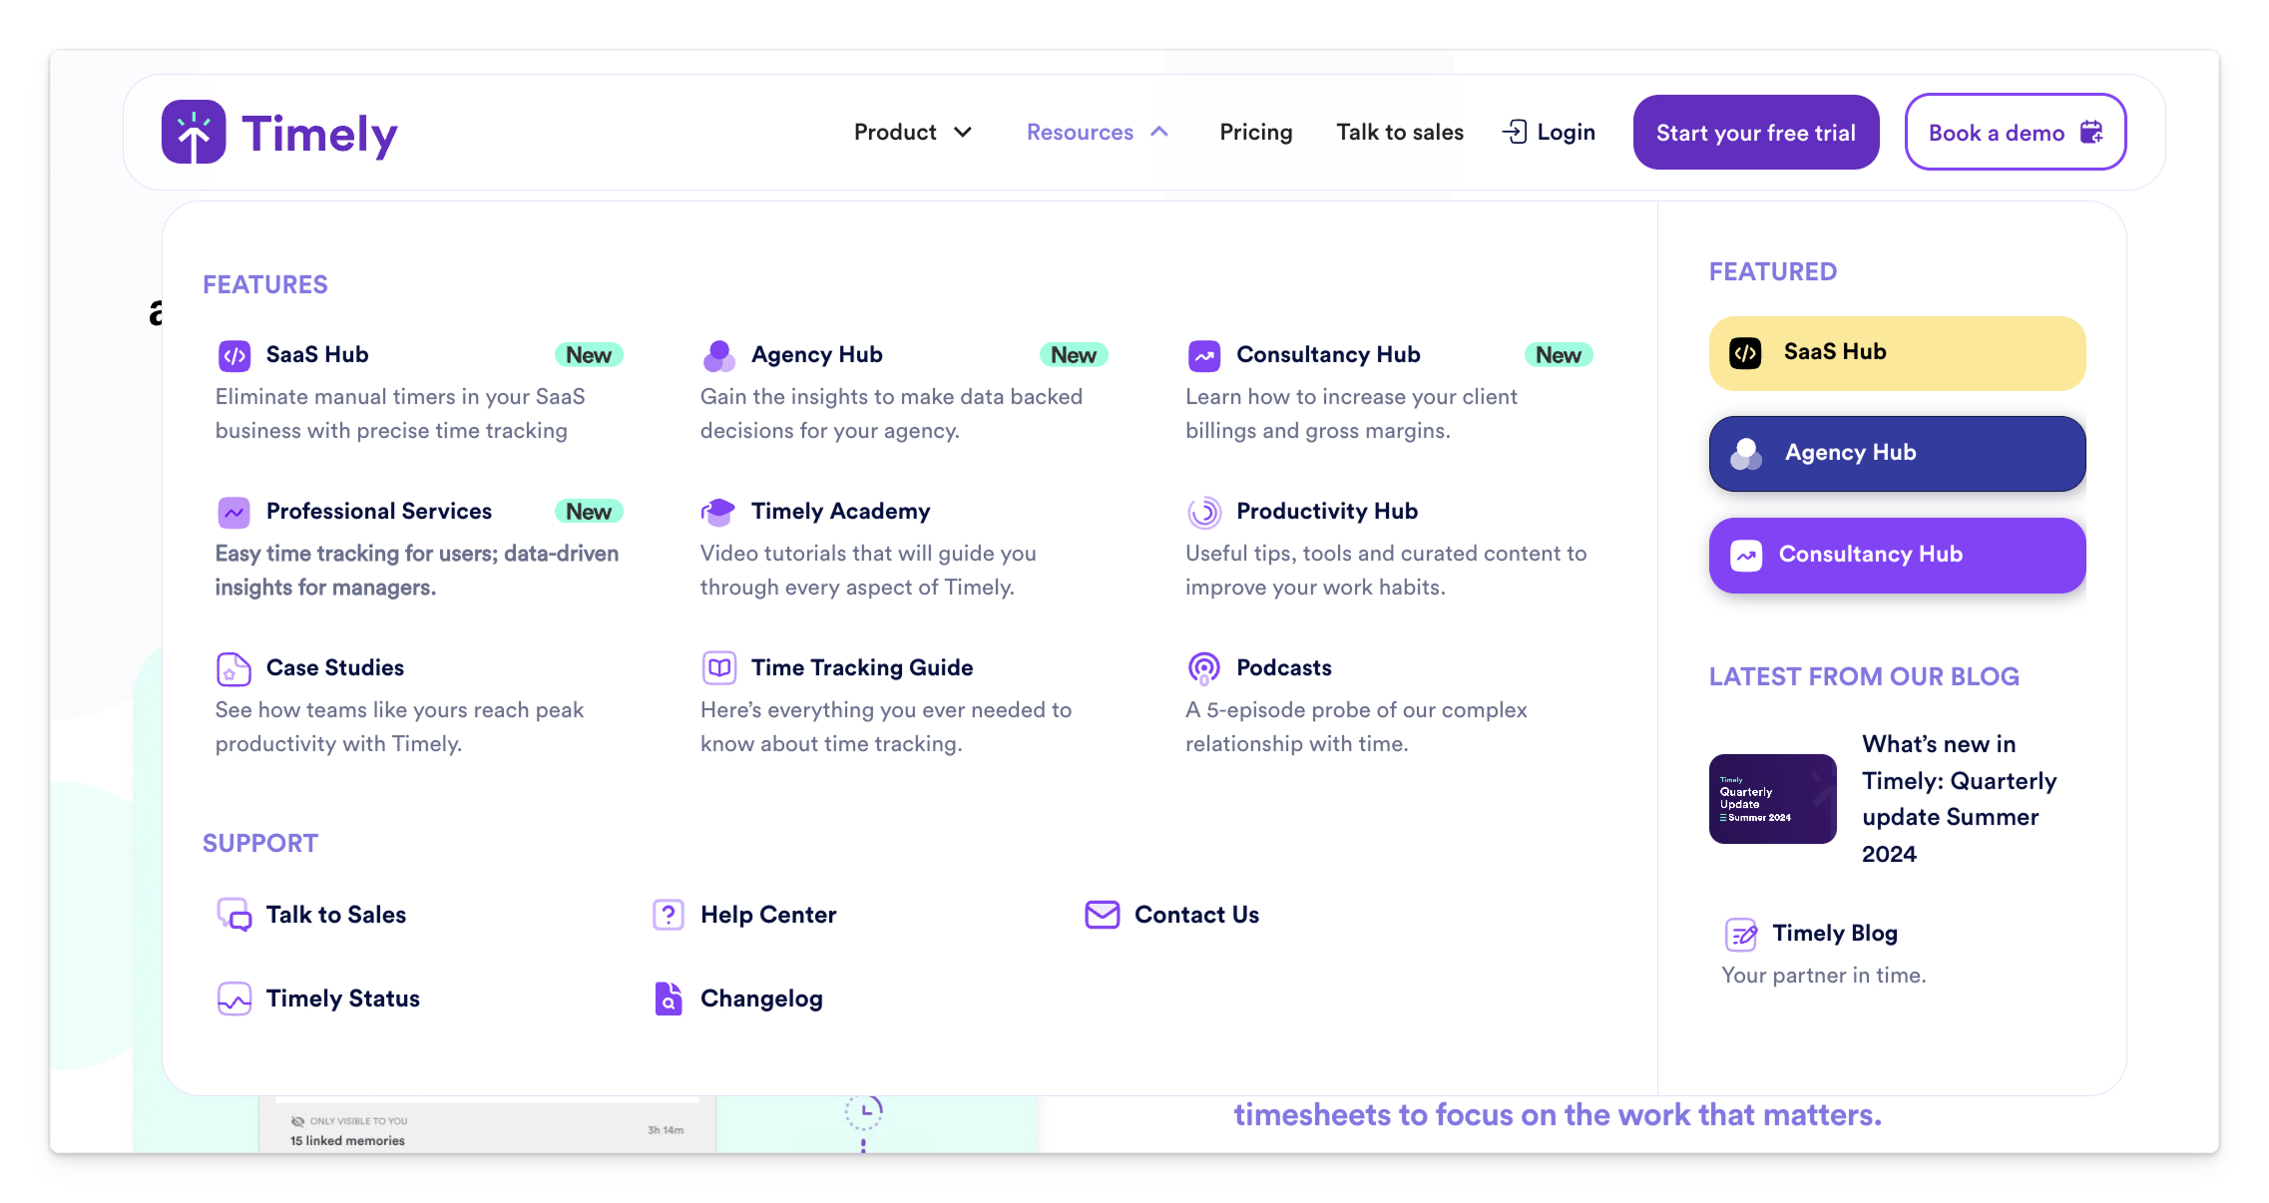Click the Contact Us envelope icon

[1102, 915]
